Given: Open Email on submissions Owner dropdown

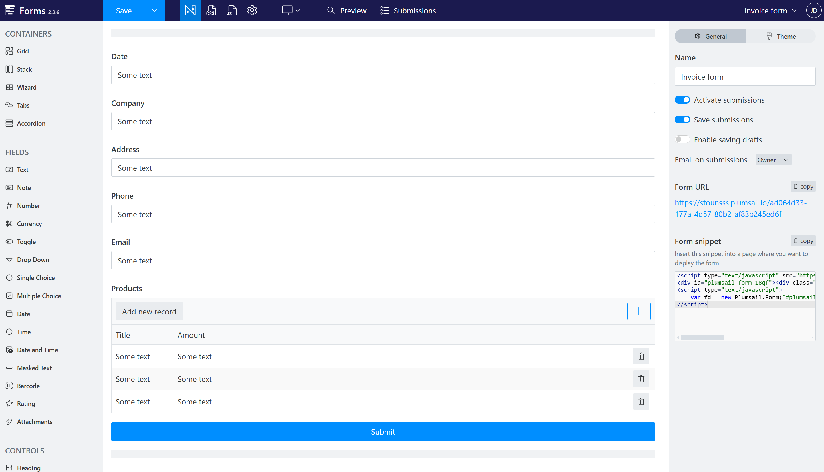Looking at the screenshot, I should 773,160.
